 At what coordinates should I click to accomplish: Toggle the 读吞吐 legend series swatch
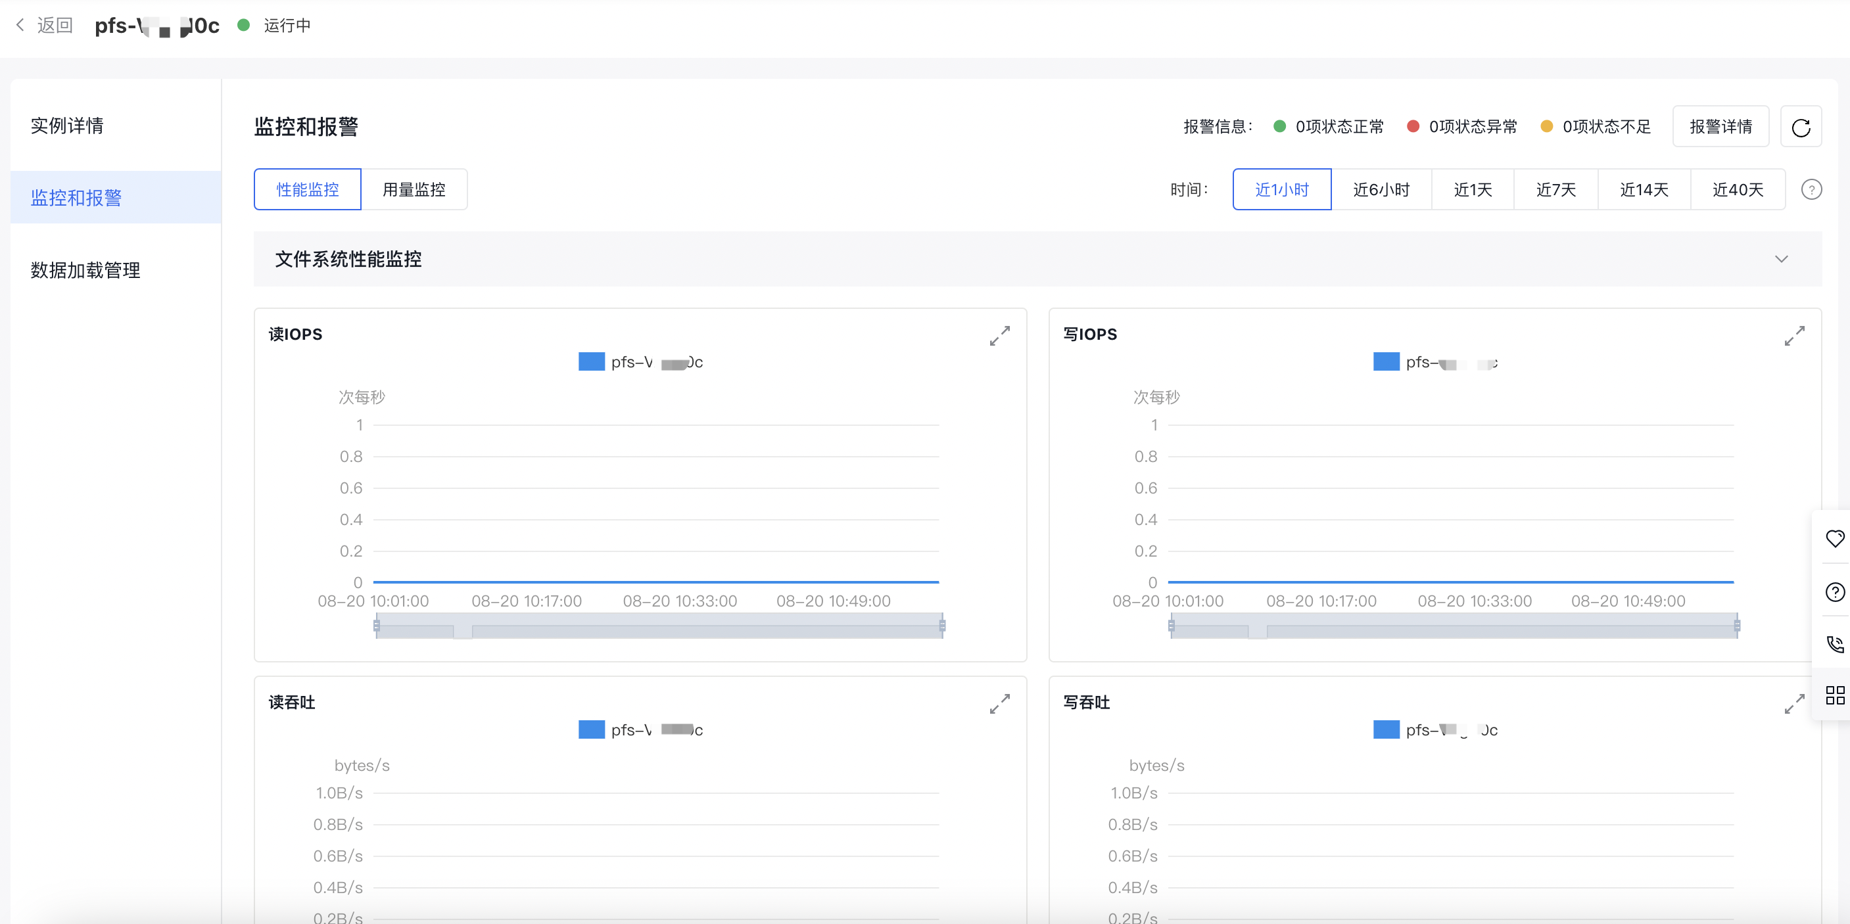591,729
